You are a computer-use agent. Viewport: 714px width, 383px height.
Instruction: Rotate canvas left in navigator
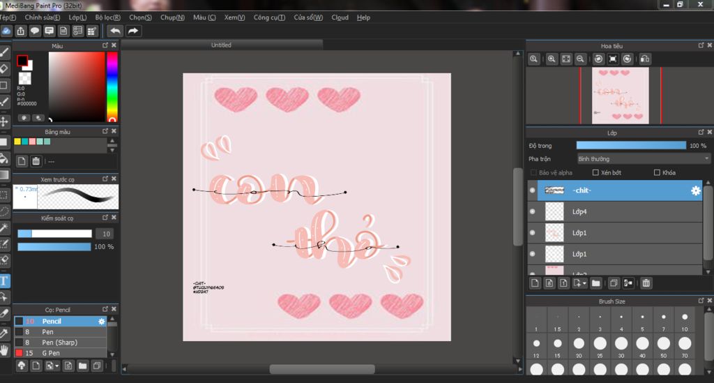click(x=599, y=59)
